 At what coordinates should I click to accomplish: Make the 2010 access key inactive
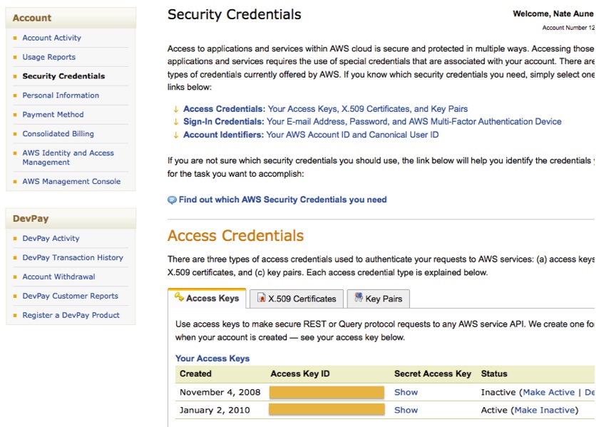pyautogui.click(x=545, y=410)
